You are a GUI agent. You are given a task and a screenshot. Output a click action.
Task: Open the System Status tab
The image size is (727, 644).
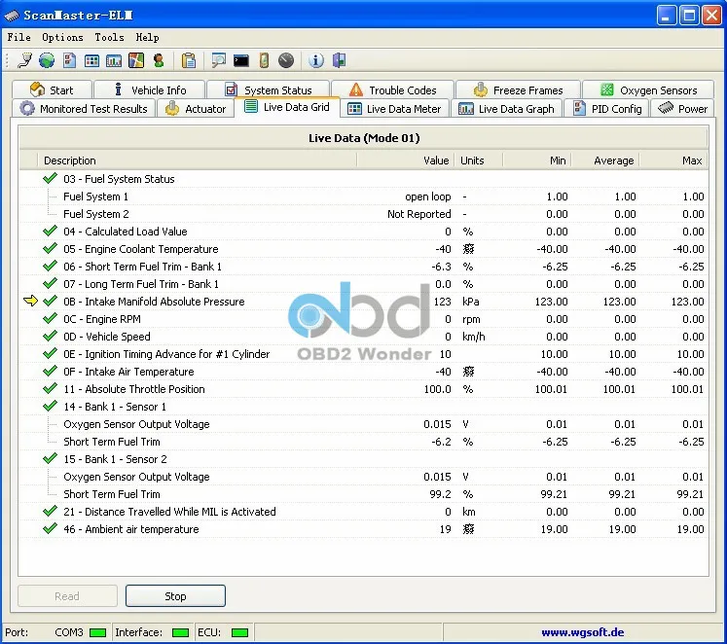point(269,89)
